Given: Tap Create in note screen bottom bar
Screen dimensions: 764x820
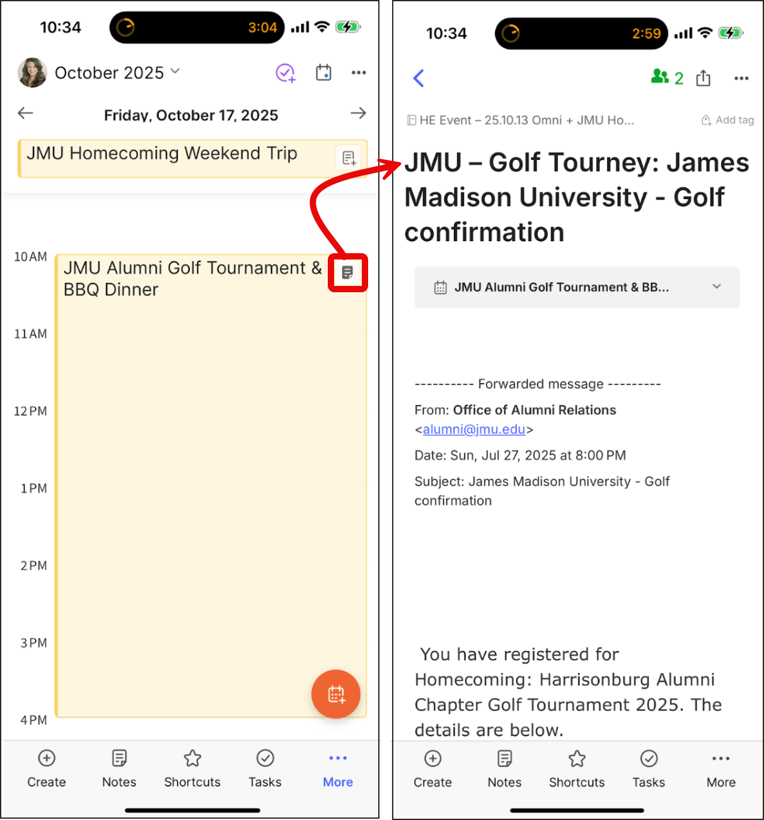Looking at the screenshot, I should click(432, 769).
